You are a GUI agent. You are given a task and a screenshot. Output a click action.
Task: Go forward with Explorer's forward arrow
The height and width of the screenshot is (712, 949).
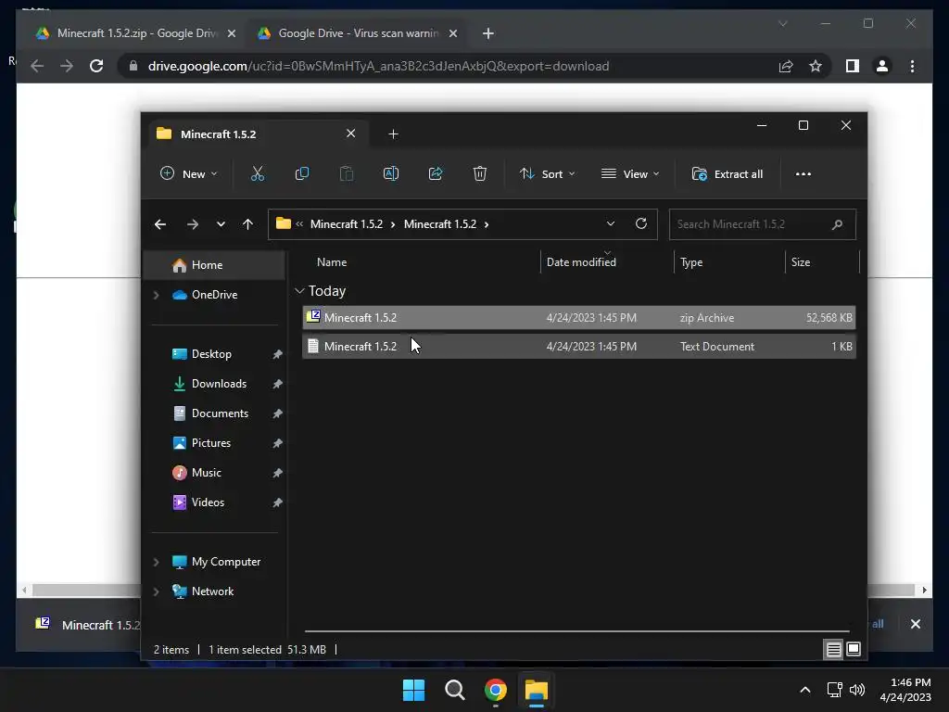(x=193, y=224)
